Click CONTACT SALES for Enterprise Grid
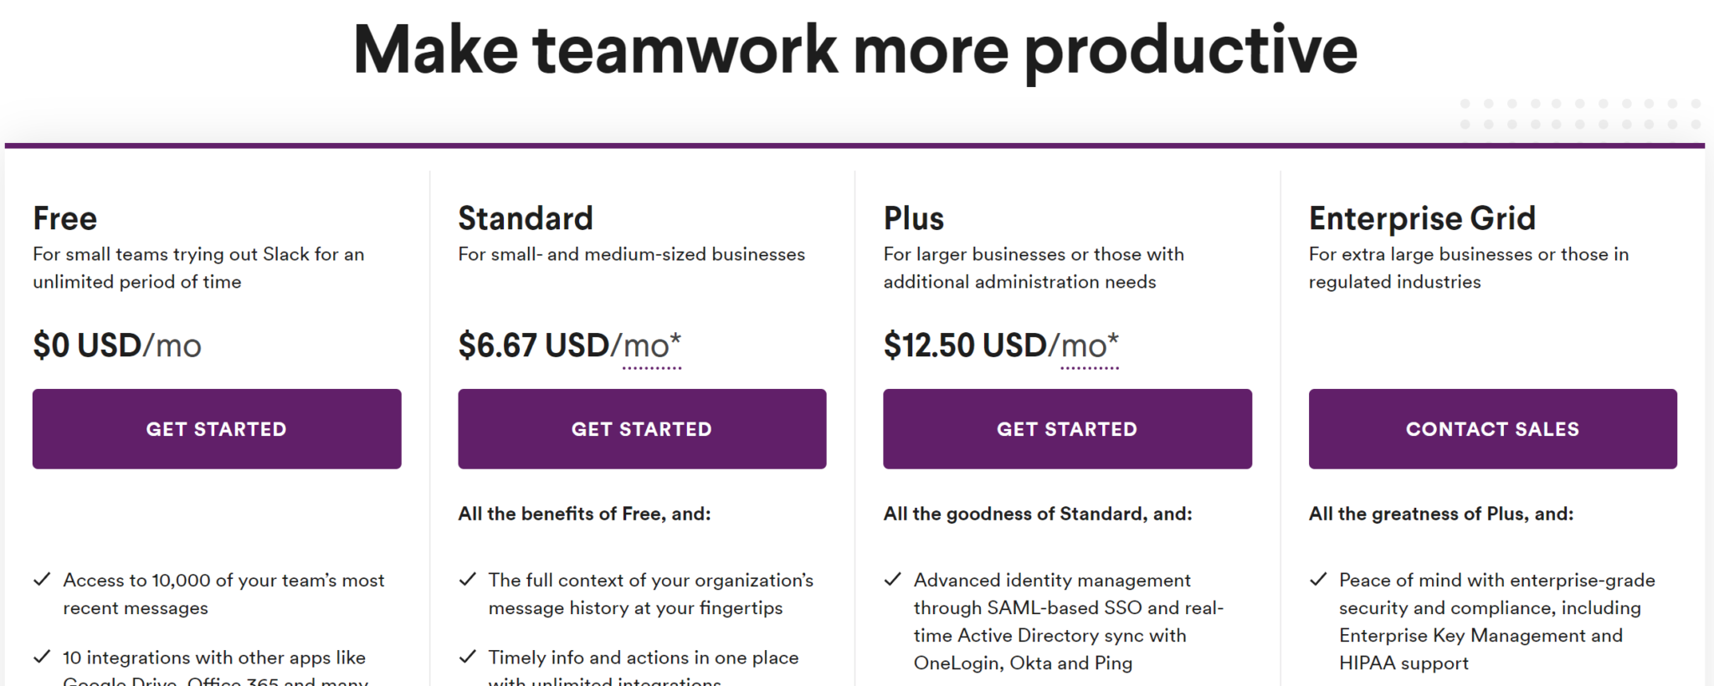 point(1491,428)
